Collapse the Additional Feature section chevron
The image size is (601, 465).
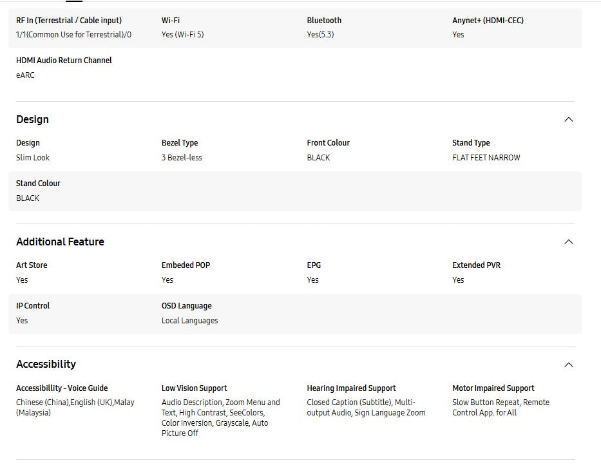(568, 242)
